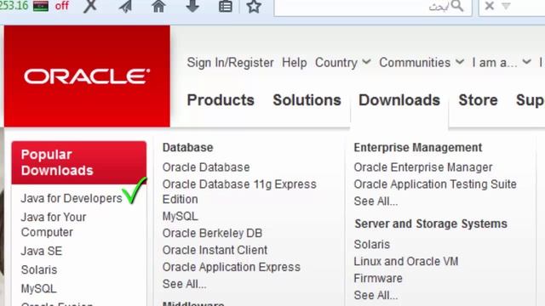Select Java for Your Computer link
Viewport: 545px width, 306px height.
[x=54, y=224]
